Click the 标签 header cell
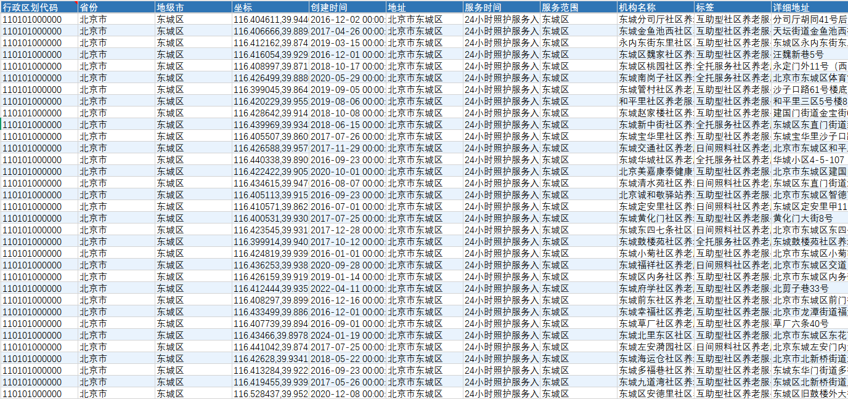This screenshot has height=399, width=848. [732, 7]
